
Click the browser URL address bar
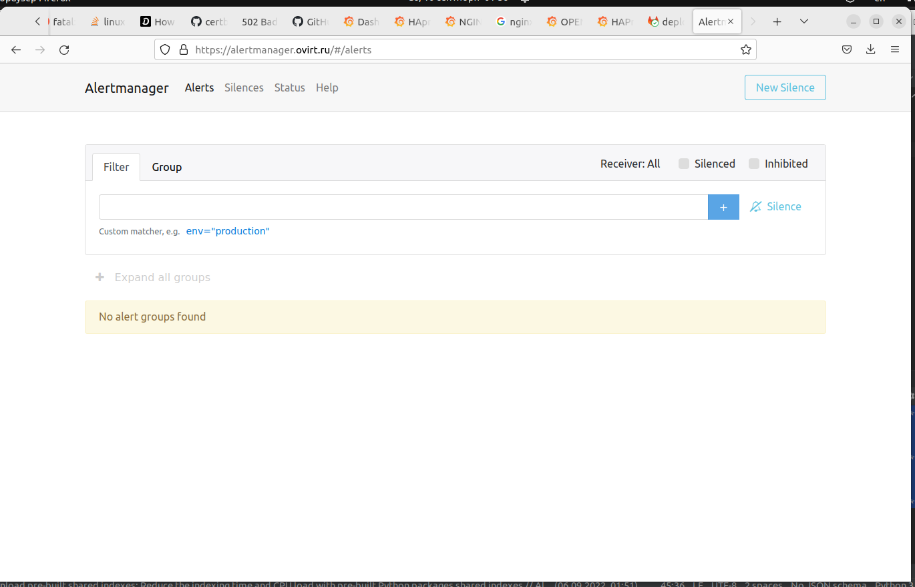coord(455,49)
